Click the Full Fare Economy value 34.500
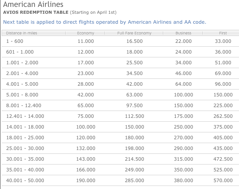 pos(134,73)
